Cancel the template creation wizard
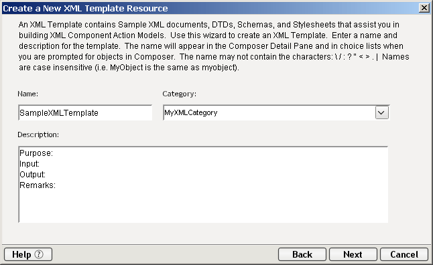Screen dimensions: 433x265 tap(404, 254)
